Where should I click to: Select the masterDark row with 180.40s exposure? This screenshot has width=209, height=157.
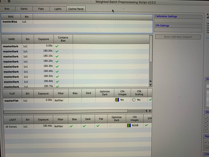point(76,72)
